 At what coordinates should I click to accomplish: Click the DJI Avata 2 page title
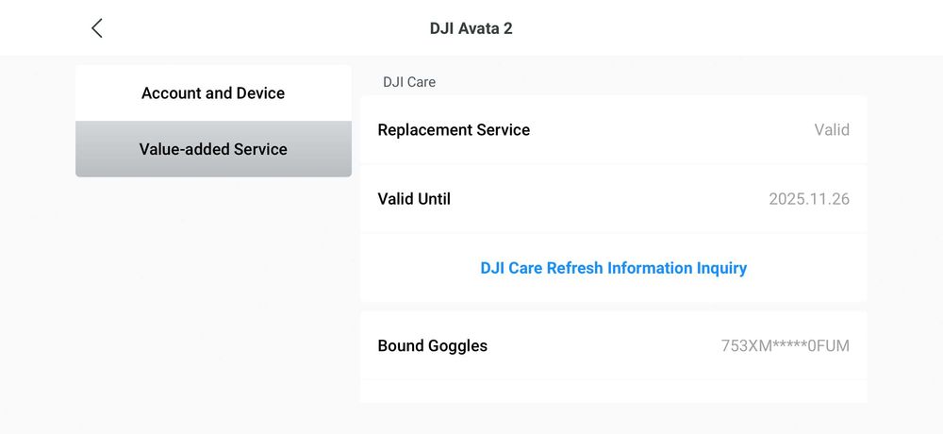click(471, 28)
